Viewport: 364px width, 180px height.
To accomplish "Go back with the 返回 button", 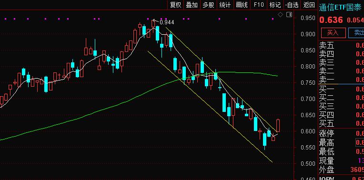I will point(309,5).
